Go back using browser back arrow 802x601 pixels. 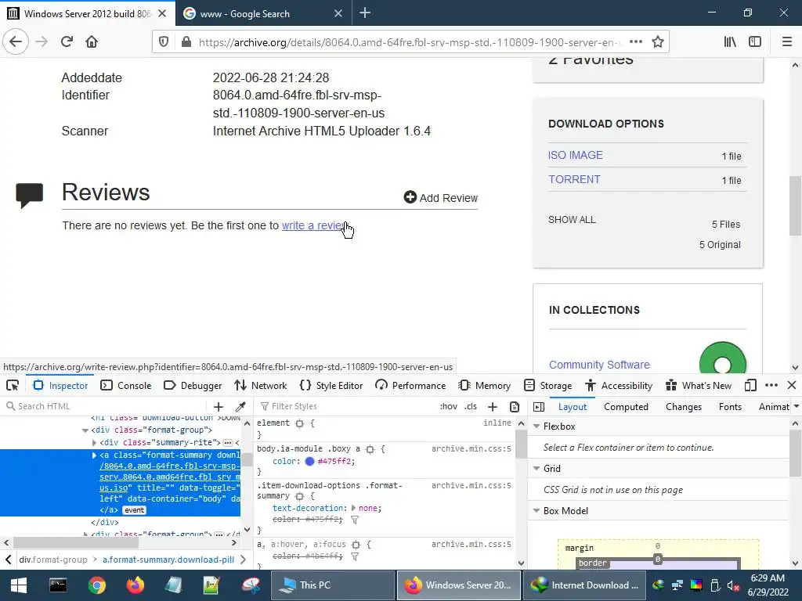point(16,42)
